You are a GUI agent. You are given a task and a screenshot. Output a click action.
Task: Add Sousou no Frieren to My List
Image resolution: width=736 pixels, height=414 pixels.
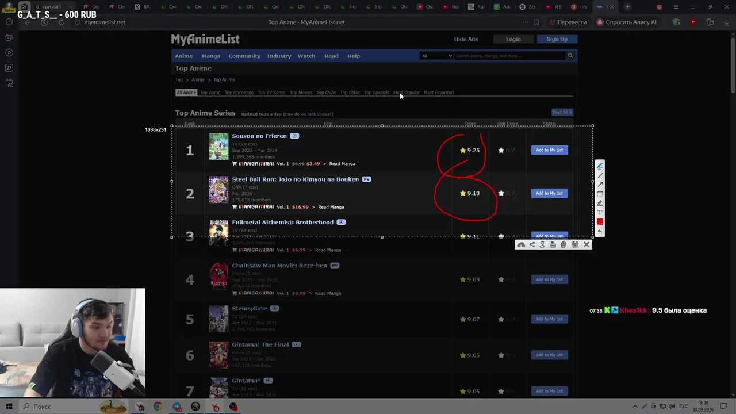point(550,150)
